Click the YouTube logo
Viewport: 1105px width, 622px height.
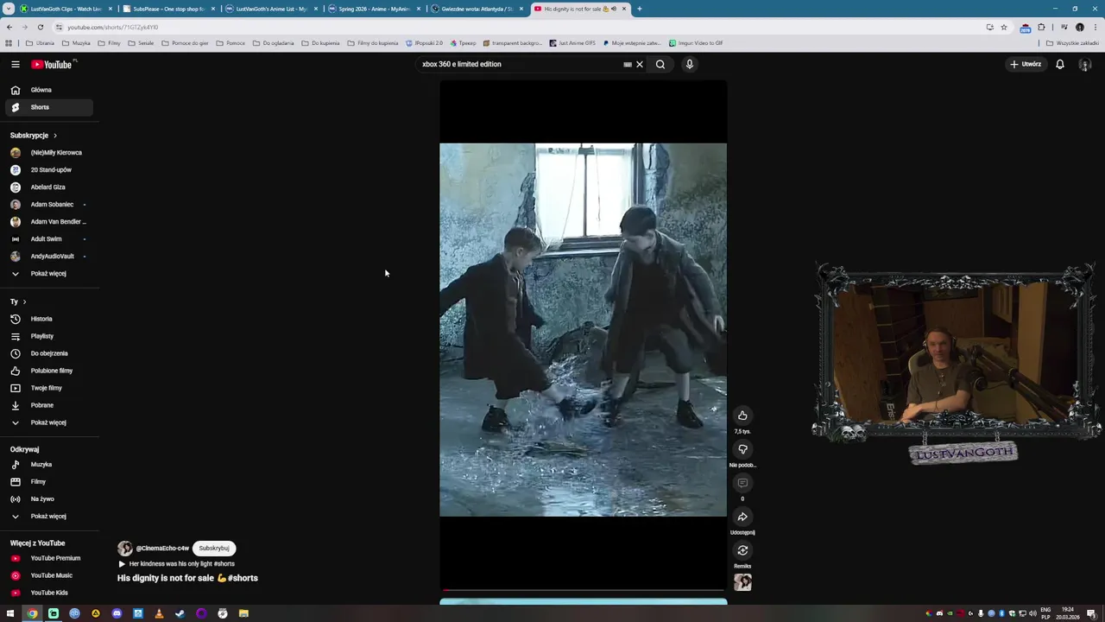tap(54, 64)
